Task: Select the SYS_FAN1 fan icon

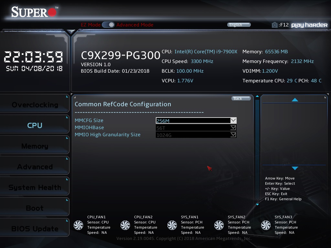Action: pos(172,225)
